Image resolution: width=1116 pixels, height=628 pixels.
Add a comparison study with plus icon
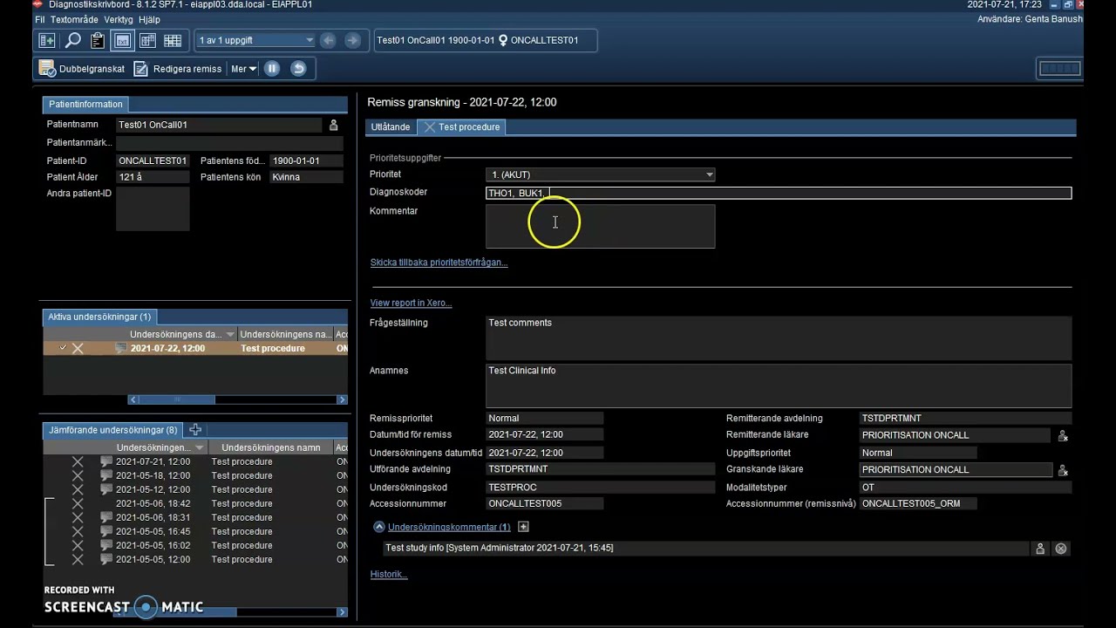(195, 430)
